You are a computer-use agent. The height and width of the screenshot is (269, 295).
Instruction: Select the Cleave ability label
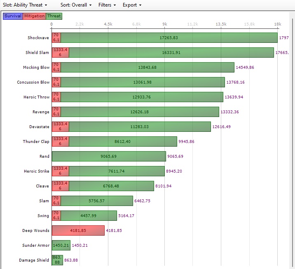pyautogui.click(x=42, y=186)
